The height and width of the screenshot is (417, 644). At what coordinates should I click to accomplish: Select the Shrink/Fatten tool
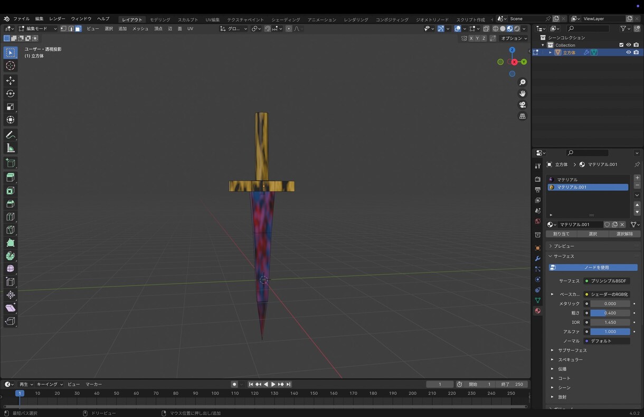pyautogui.click(x=11, y=295)
